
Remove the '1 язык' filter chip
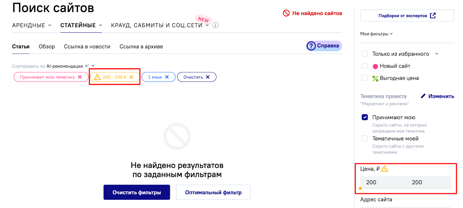(167, 77)
